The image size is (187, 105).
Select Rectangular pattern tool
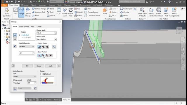click(x=126, y=9)
